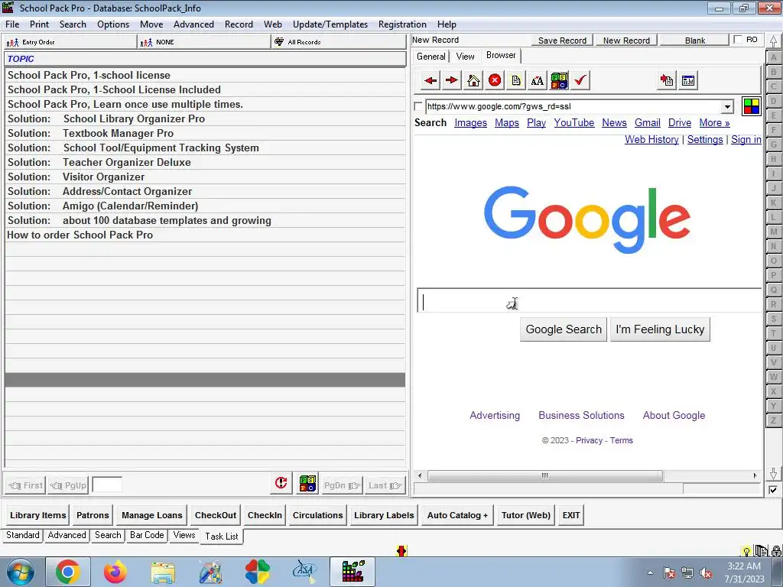
Task: Click the Save Record button
Action: click(x=562, y=41)
